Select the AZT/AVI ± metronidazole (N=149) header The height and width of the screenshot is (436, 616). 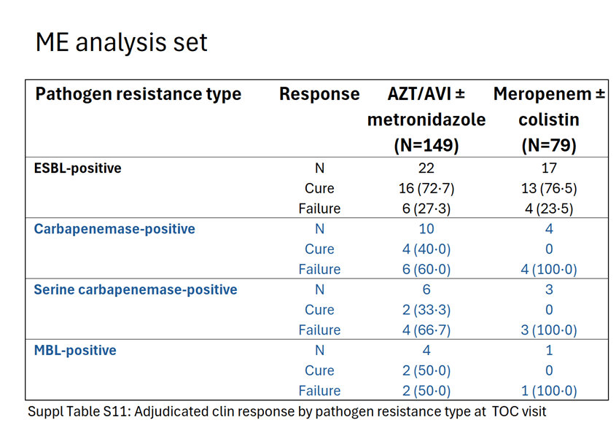pyautogui.click(x=426, y=120)
